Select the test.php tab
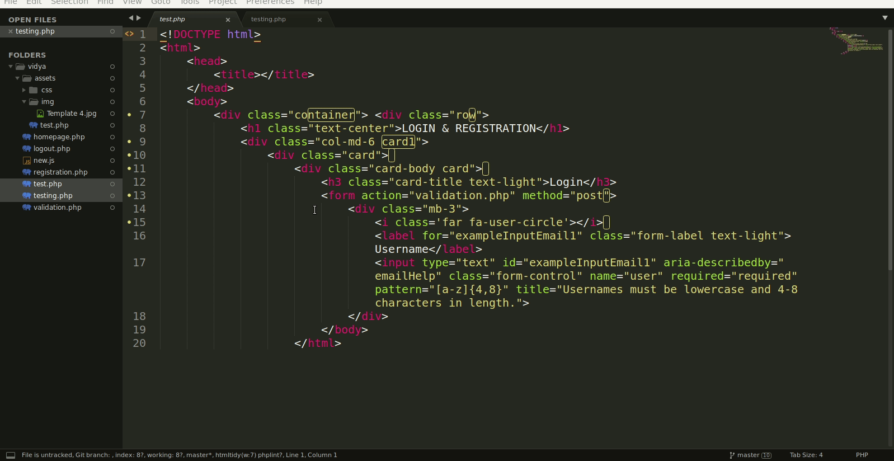The image size is (894, 461). click(172, 19)
